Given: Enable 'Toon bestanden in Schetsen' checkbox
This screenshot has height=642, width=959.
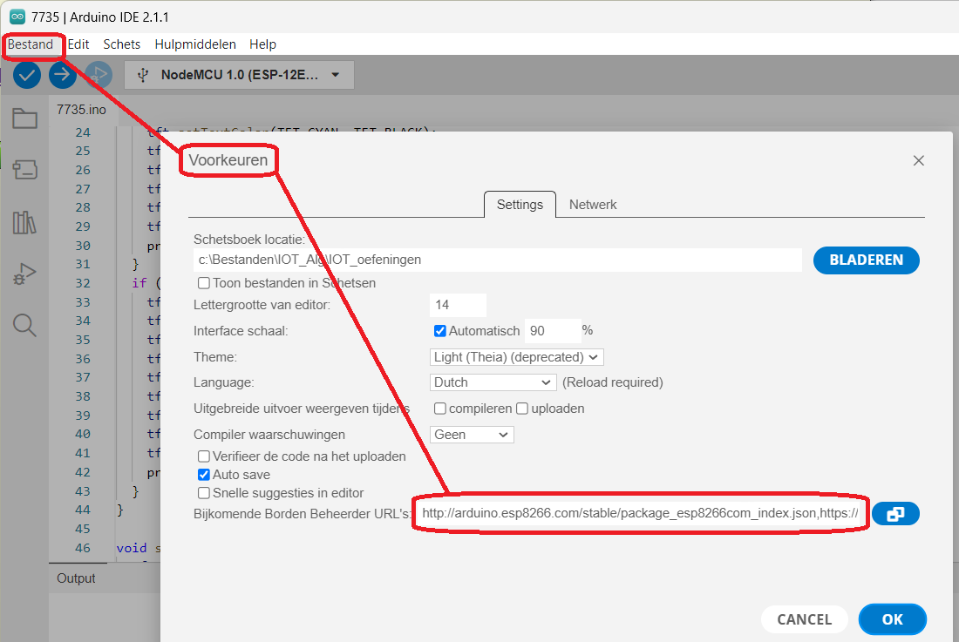Looking at the screenshot, I should pos(204,283).
